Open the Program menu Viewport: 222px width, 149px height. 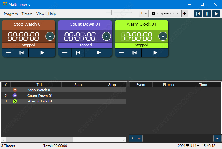click(11, 14)
